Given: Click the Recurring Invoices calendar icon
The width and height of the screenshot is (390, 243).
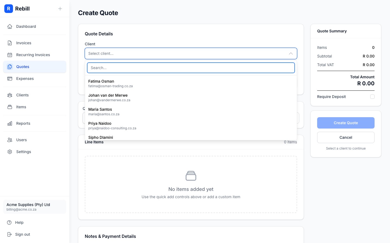Looking at the screenshot, I should 10,55.
